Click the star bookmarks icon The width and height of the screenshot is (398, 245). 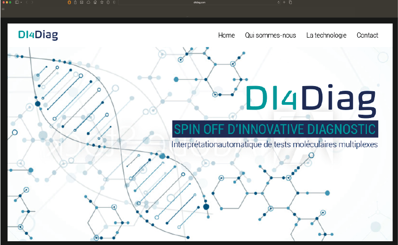pos(102,2)
